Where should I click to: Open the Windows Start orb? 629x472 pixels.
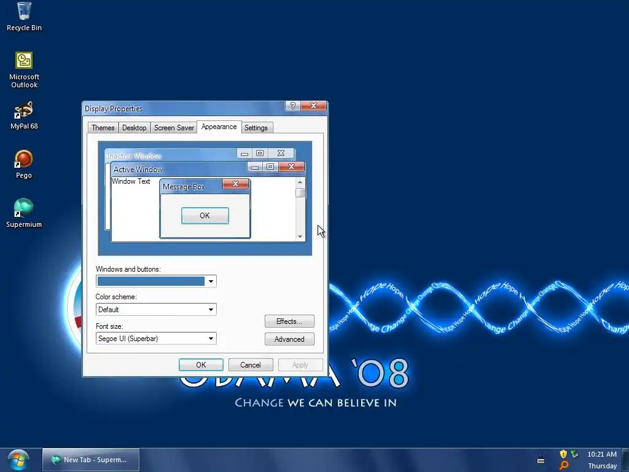coord(18,460)
